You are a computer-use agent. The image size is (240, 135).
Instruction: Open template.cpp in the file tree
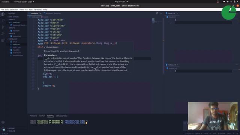point(18,55)
